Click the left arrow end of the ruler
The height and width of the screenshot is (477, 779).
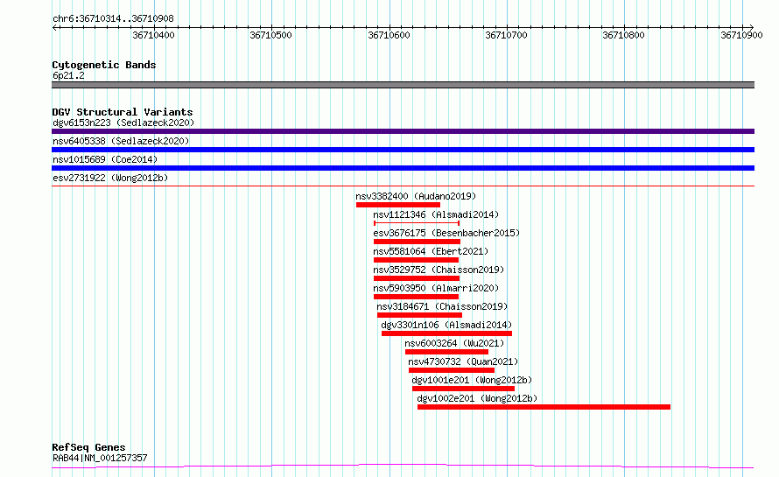coord(54,27)
